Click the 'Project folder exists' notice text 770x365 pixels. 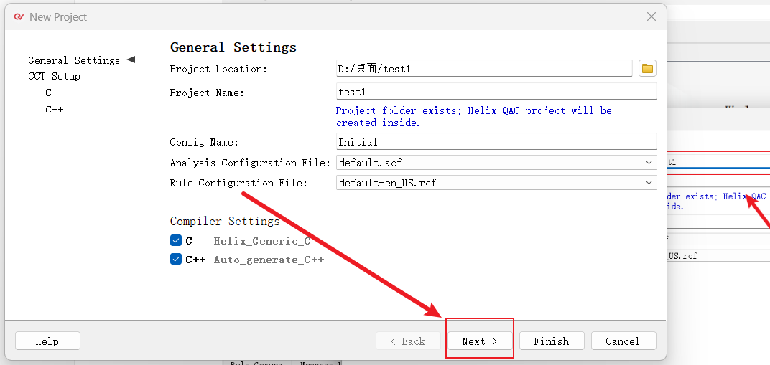[474, 117]
